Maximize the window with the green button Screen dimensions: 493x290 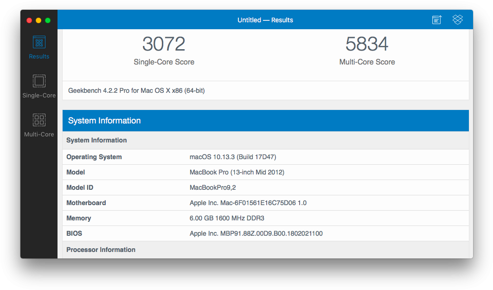[48, 20]
